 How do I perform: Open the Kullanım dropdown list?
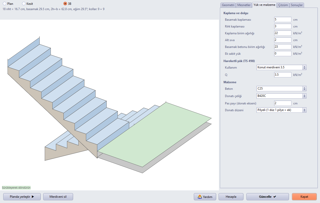coord(281,68)
